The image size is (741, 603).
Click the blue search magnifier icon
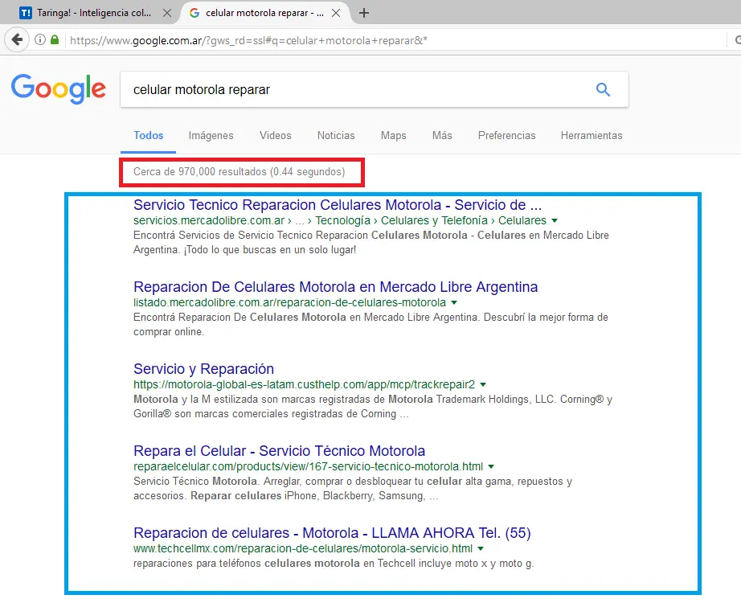click(x=603, y=89)
